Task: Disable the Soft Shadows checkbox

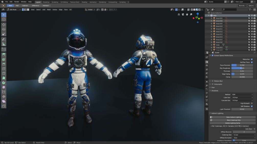Action: tap(252, 106)
